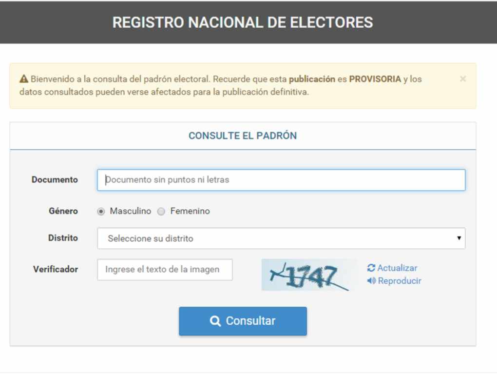The width and height of the screenshot is (497, 374).
Task: Click the Distrito dropdown arrow
Action: [459, 238]
